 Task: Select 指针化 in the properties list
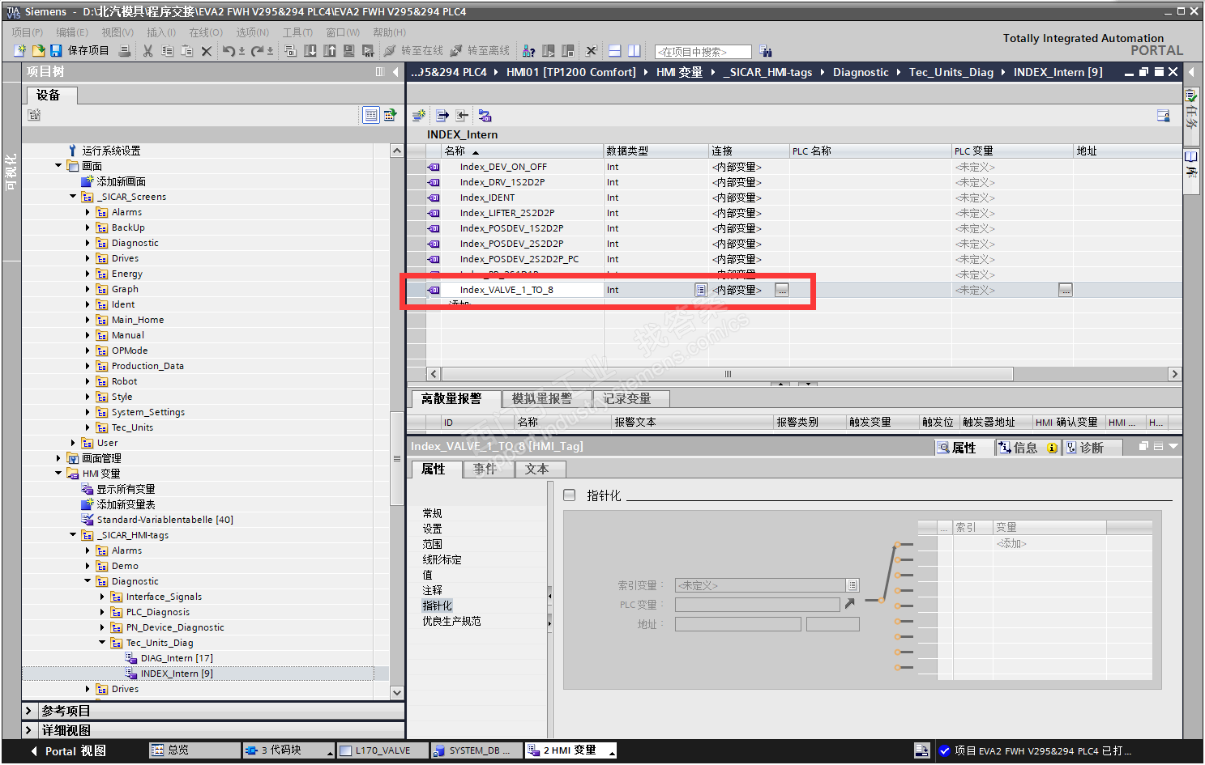click(x=438, y=606)
